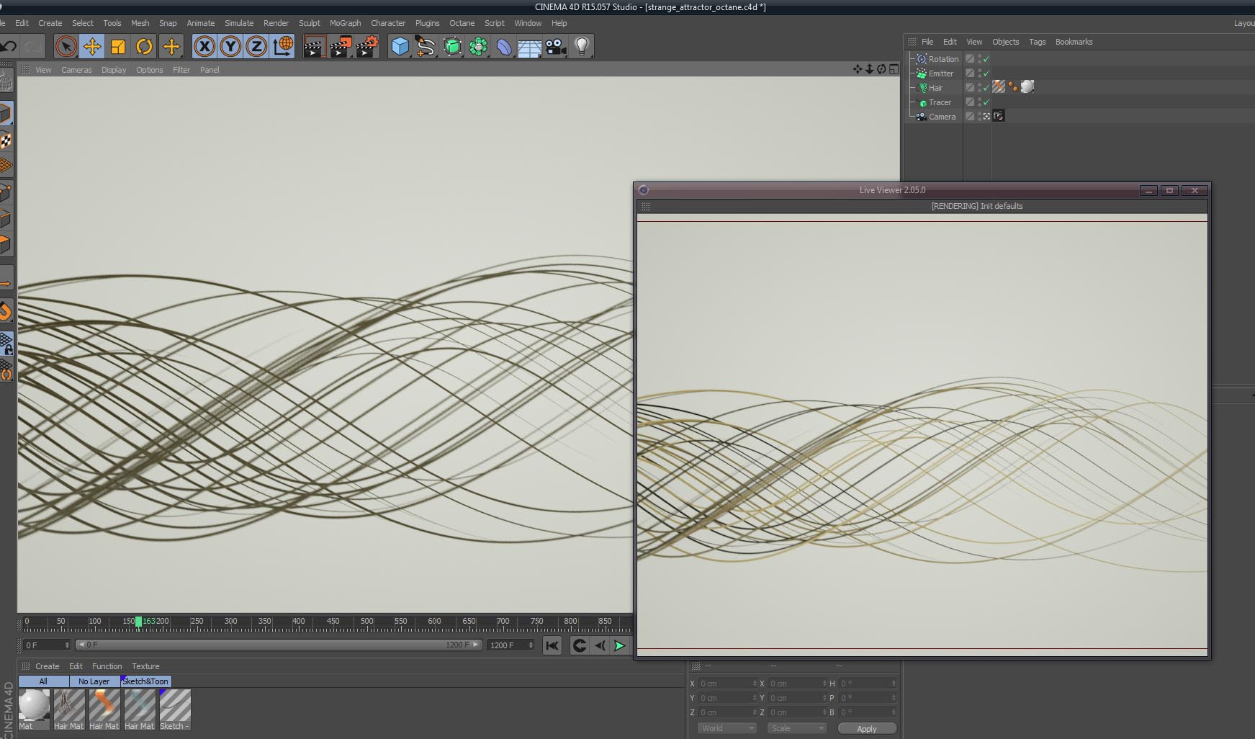The height and width of the screenshot is (739, 1255).
Task: Open the MoGraph menu
Action: click(345, 23)
